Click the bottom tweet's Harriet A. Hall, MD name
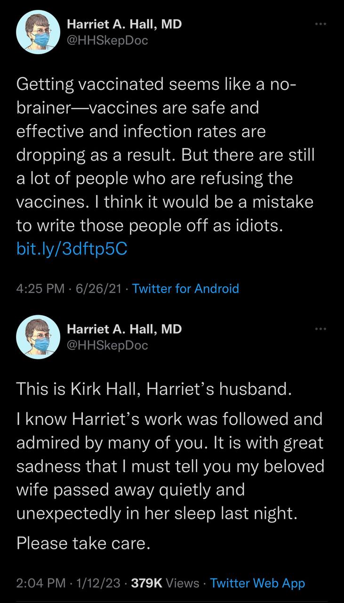This screenshot has width=344, height=603. [124, 329]
